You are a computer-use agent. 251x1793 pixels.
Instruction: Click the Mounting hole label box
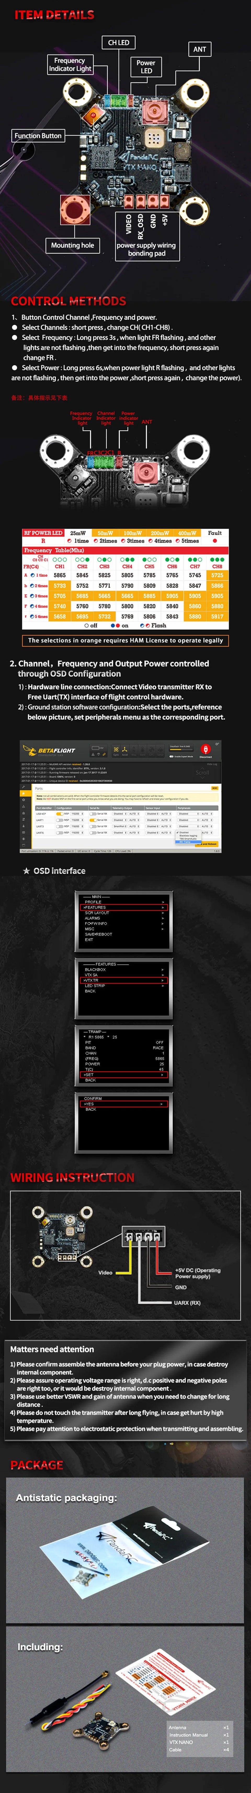coord(72,245)
